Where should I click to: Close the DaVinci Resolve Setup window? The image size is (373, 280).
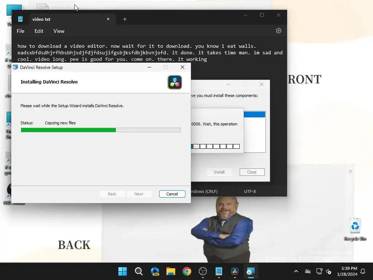(182, 67)
